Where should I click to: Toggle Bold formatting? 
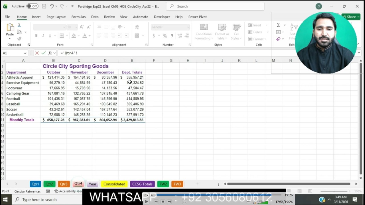point(36,36)
